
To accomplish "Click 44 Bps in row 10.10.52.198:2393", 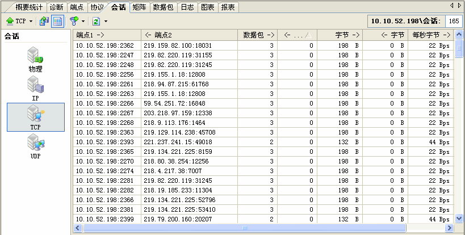I will [439, 142].
